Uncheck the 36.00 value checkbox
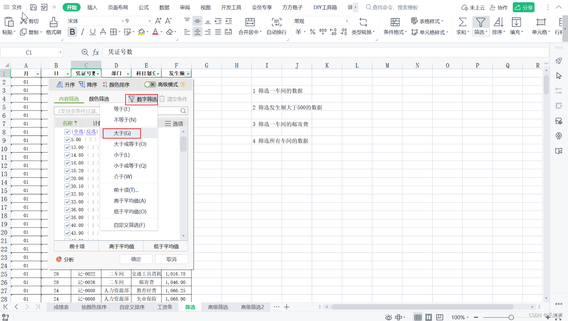This screenshot has height=321, width=568. coord(67,210)
